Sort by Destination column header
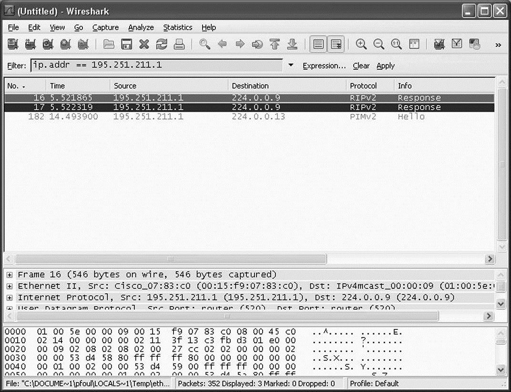Screen dimensions: 511x392 [x=287, y=86]
